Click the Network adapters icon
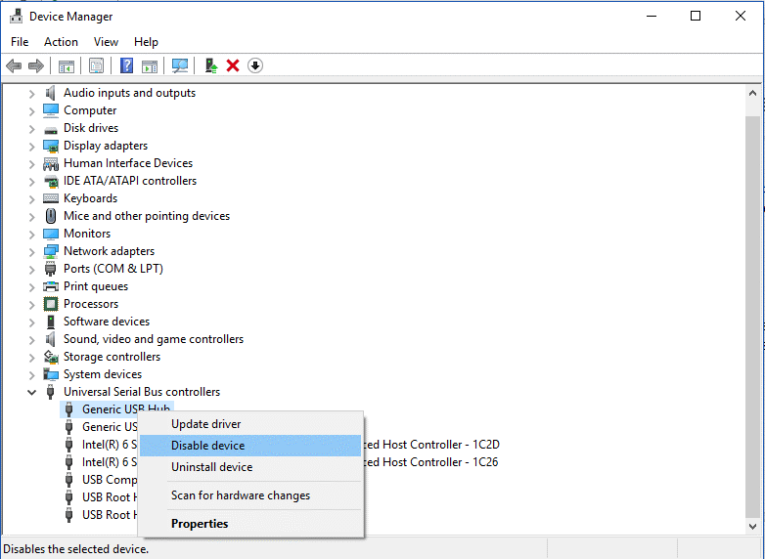 coord(51,251)
